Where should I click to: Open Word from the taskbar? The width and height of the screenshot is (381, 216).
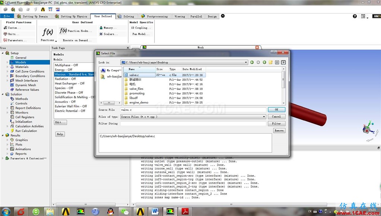(155, 212)
